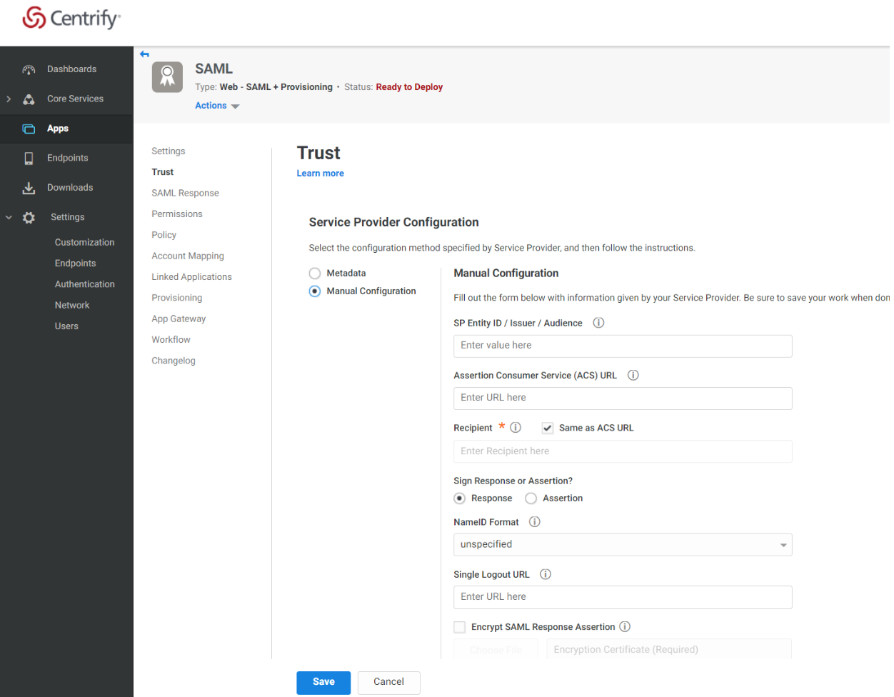Click info icon beside ACS URL label

click(x=633, y=375)
